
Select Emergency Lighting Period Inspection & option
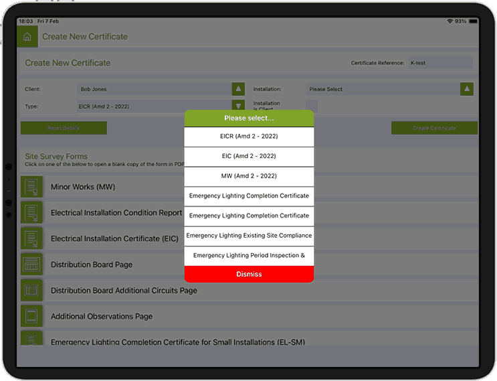click(x=249, y=256)
